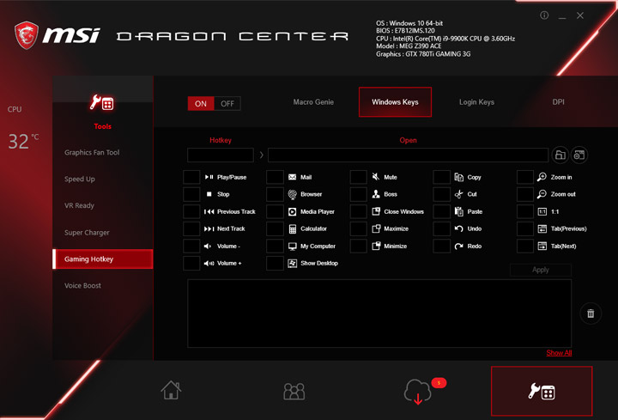Image resolution: width=618 pixels, height=420 pixels.
Task: Click the Mail envelope icon
Action: point(292,177)
